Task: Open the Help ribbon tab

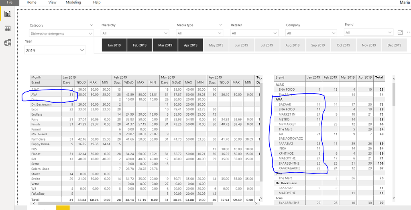Action: click(x=97, y=2)
